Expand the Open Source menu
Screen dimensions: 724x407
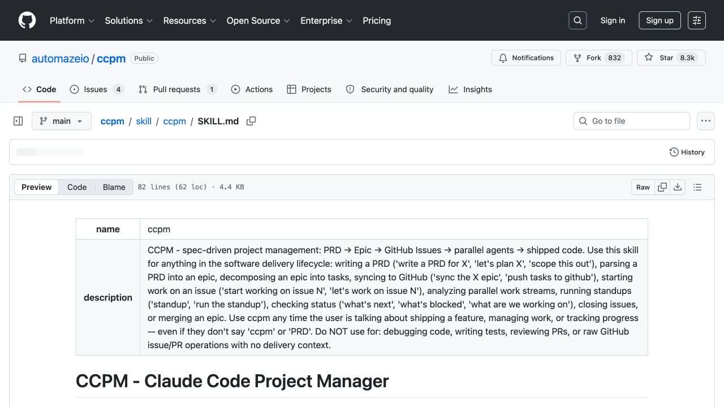click(258, 20)
